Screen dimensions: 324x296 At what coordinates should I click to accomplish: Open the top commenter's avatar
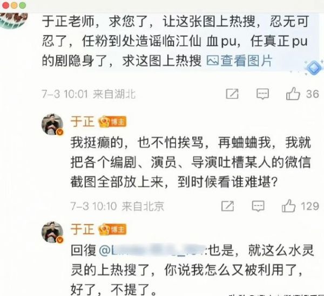(13, 20)
